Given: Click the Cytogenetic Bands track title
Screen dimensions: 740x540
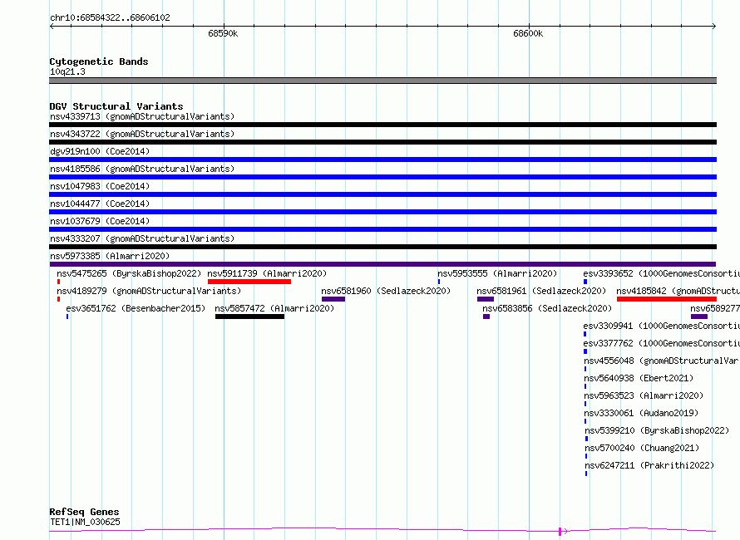Looking at the screenshot, I should 99,61.
